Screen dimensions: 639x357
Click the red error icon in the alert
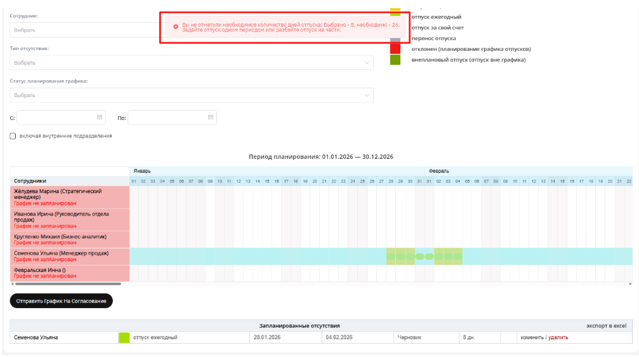click(176, 27)
